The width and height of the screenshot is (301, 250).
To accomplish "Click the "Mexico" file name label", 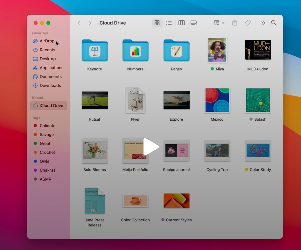I will point(217,119).
